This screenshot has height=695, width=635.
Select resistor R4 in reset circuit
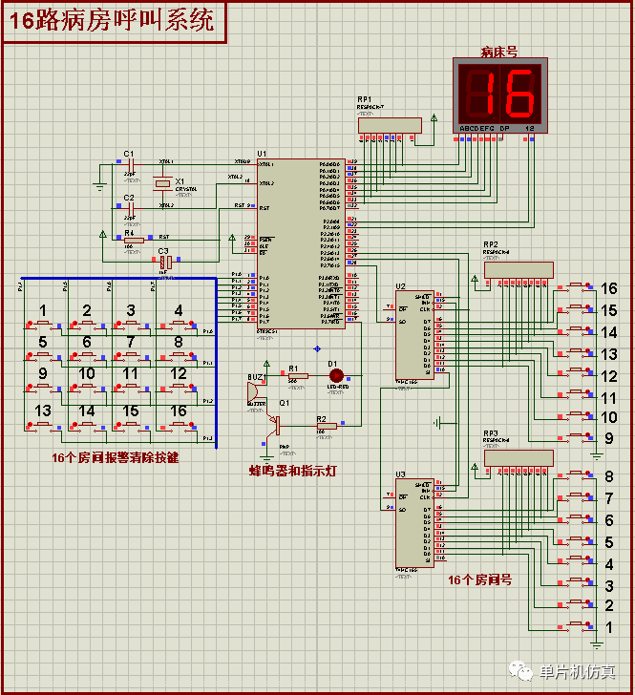point(134,241)
